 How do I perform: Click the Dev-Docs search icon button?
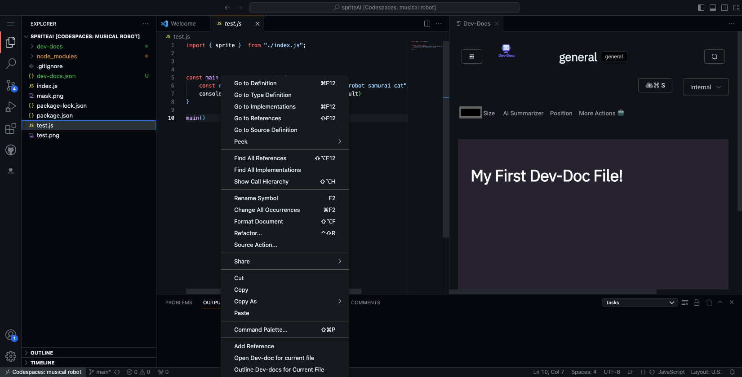(x=714, y=57)
